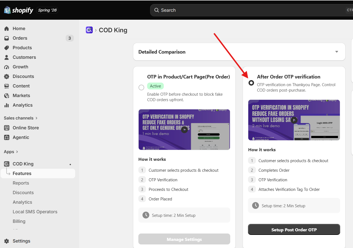Screen dimensions: 353x248
Task: Expand the Apps section
Action: [11, 152]
